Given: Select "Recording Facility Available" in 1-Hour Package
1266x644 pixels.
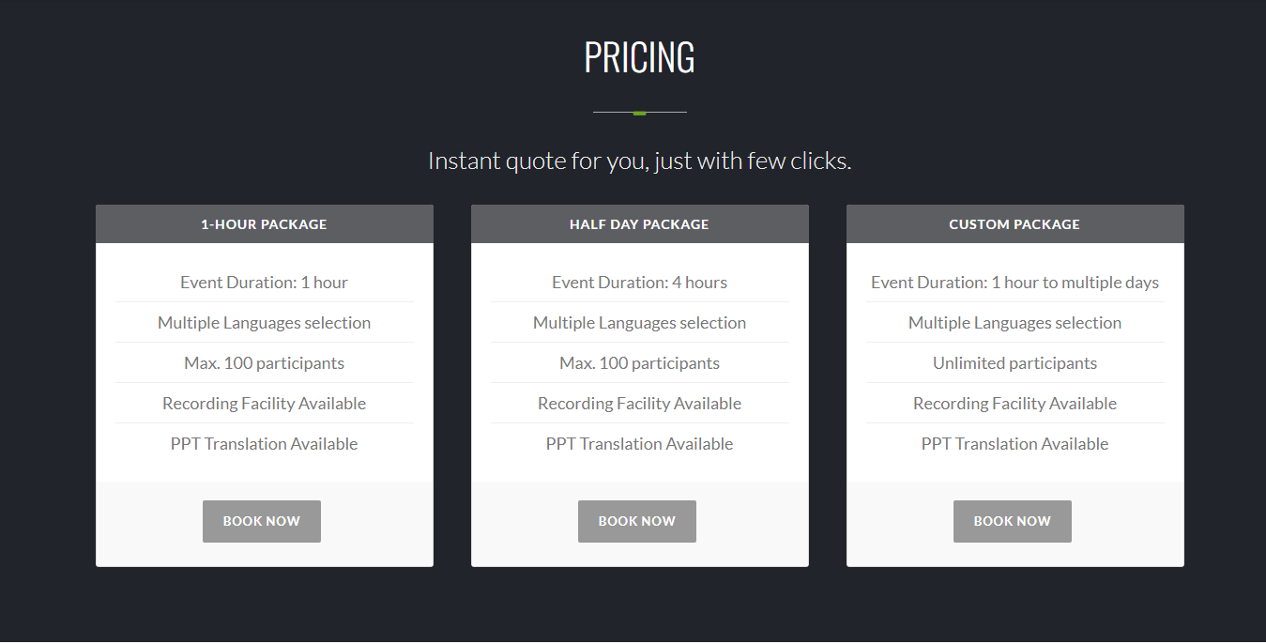Looking at the screenshot, I should click(264, 404).
